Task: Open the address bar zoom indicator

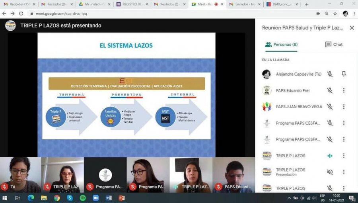Action: pos(327,14)
